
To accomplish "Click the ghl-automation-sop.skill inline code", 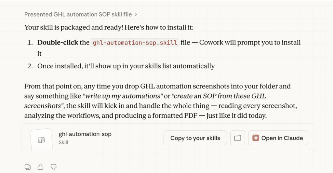I will point(135,43).
